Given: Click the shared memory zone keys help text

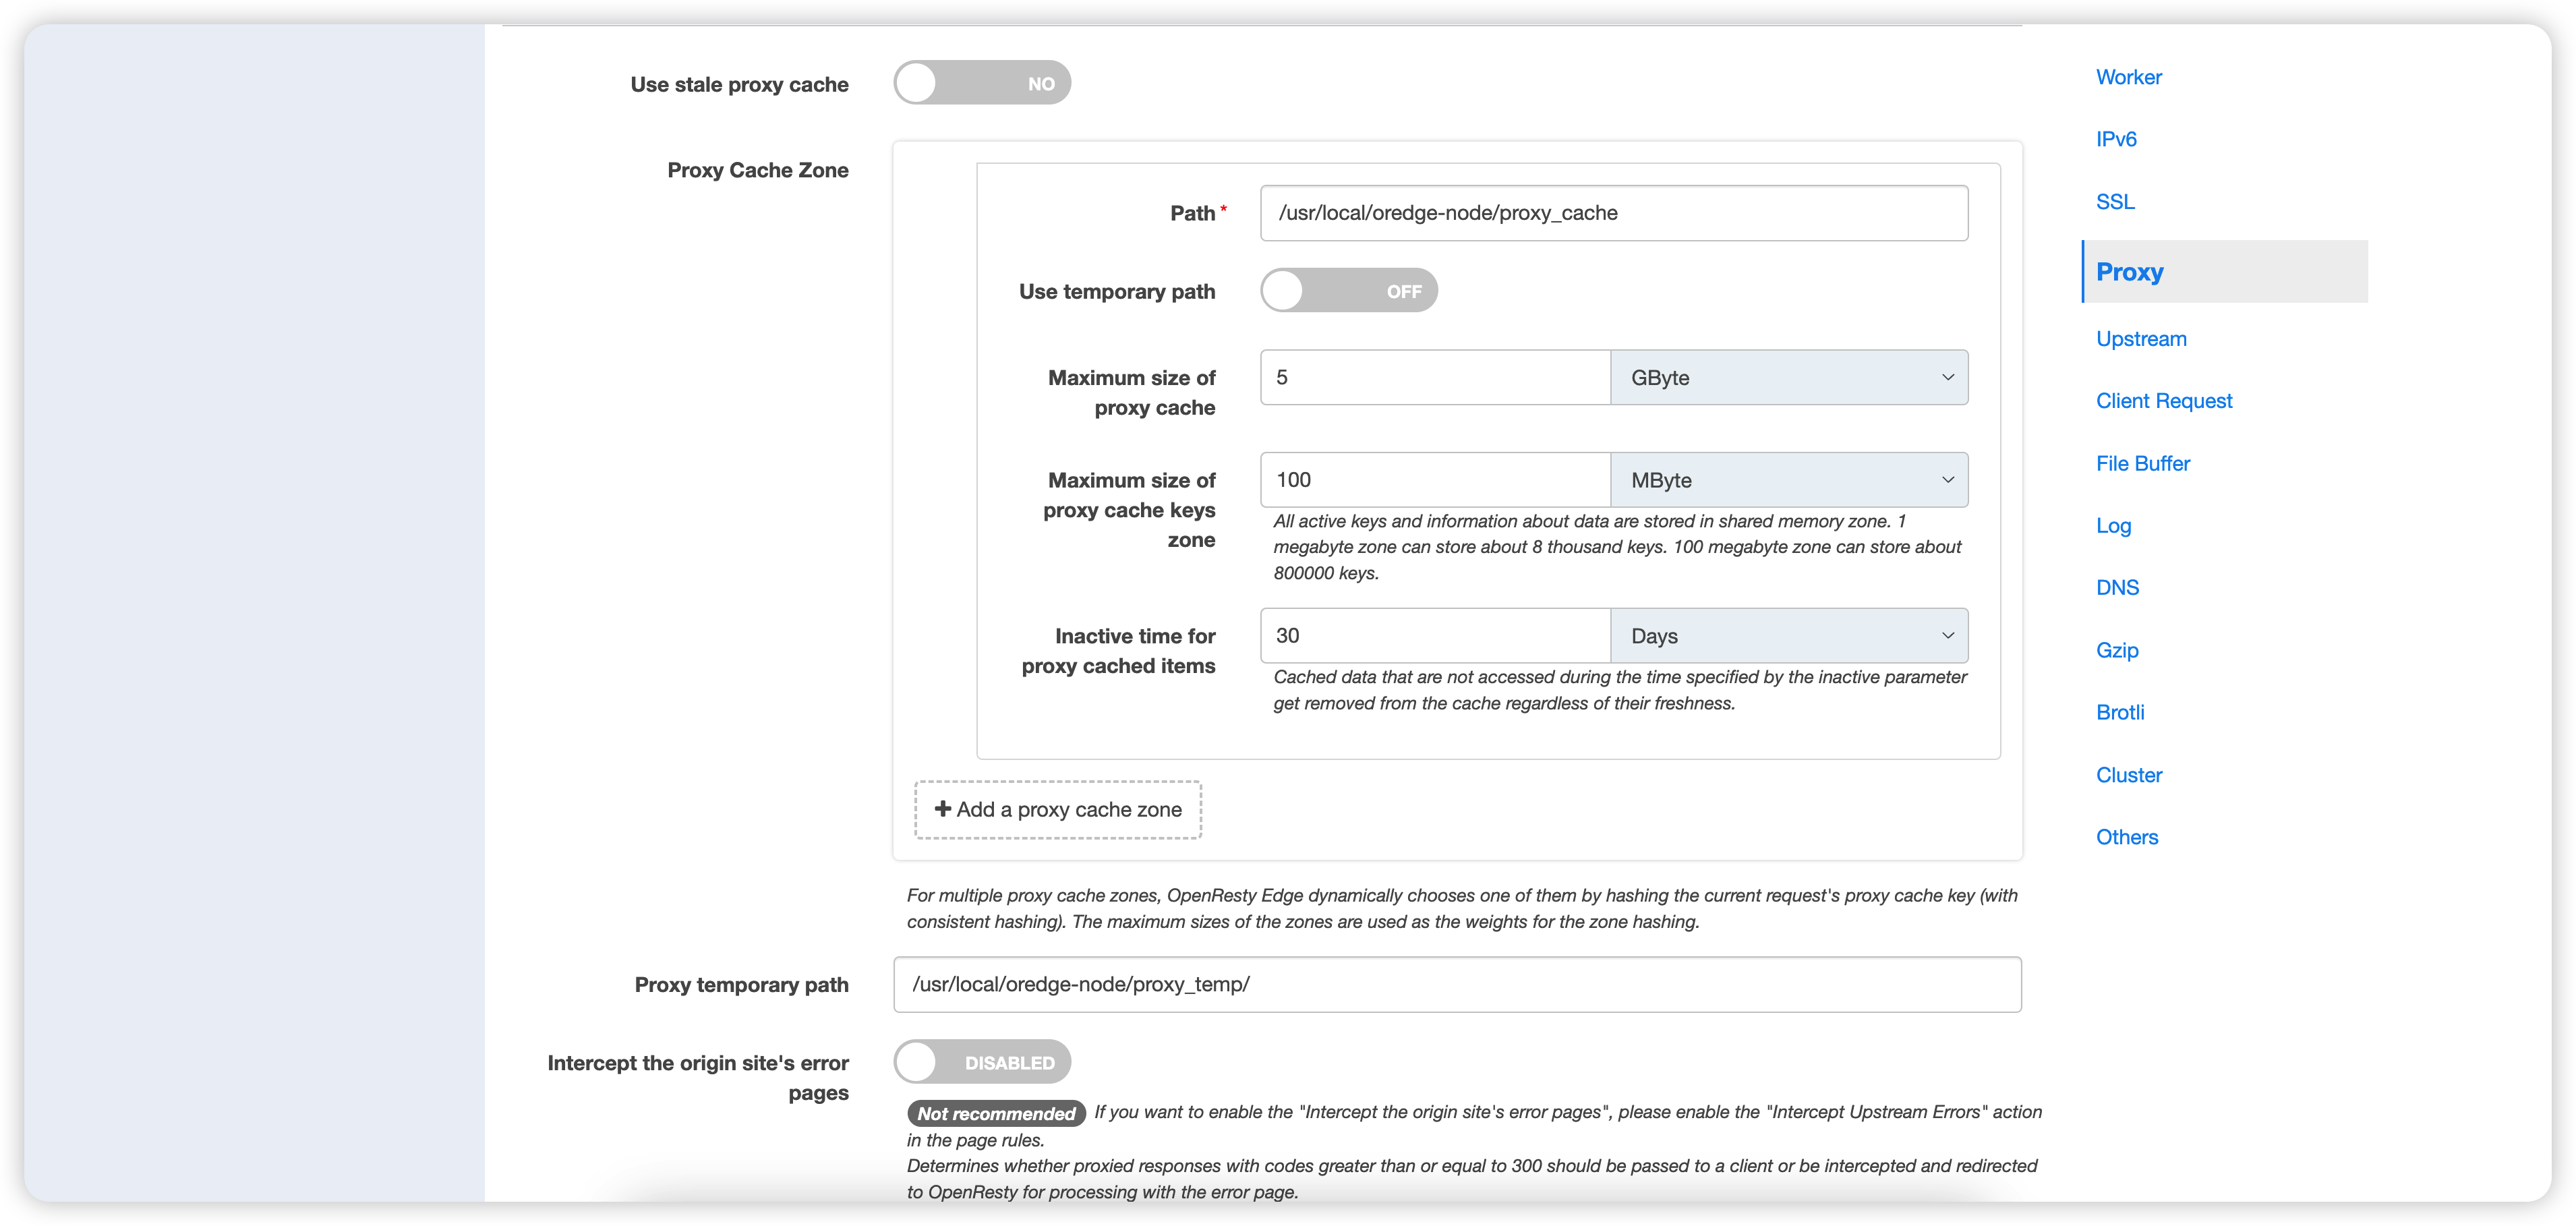Looking at the screenshot, I should [x=1617, y=547].
